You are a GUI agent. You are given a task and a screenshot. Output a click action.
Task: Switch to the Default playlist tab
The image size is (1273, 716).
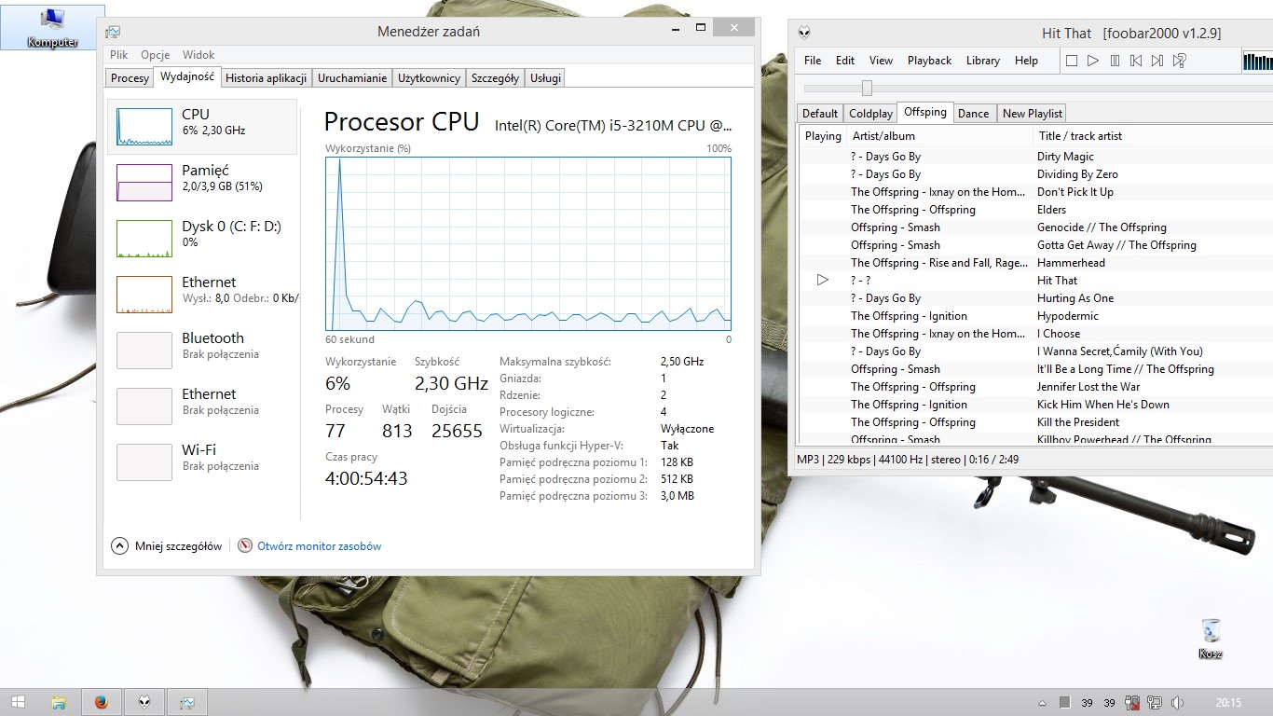tap(820, 114)
